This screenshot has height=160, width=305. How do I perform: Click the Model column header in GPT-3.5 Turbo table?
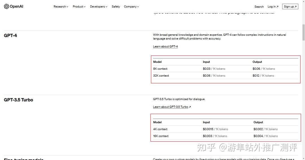[157, 122]
